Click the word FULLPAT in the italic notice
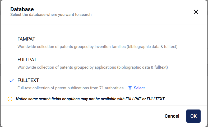Viewport: 208px width, 127px height. click(133, 99)
